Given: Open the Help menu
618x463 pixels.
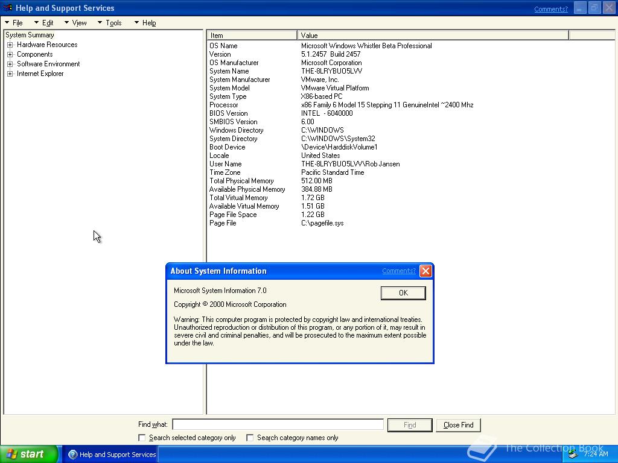Looking at the screenshot, I should point(145,23).
